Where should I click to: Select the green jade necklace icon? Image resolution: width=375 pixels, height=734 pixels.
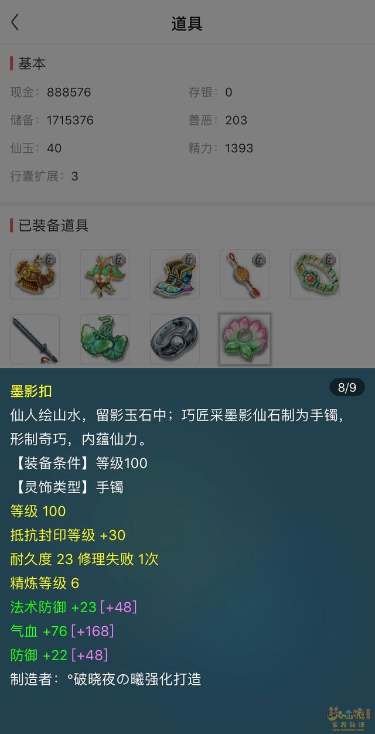pyautogui.click(x=105, y=274)
